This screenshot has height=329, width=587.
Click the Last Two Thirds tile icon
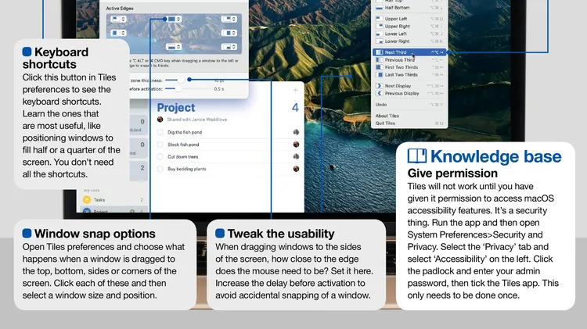coord(380,75)
